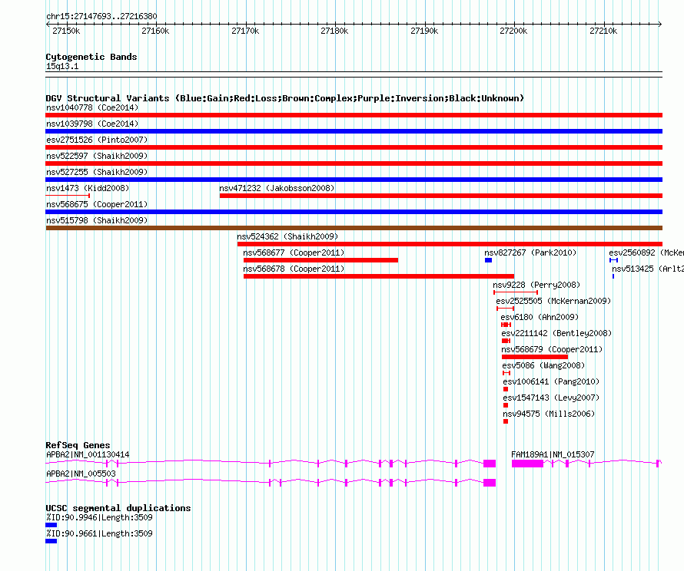The image size is (684, 571).
Task: Click the UCSC segmental duplications track title
Action: point(118,508)
